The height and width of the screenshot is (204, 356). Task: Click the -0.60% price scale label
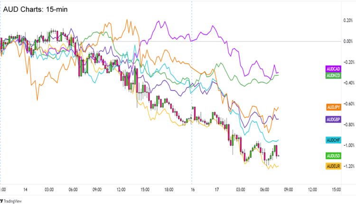[347, 104]
